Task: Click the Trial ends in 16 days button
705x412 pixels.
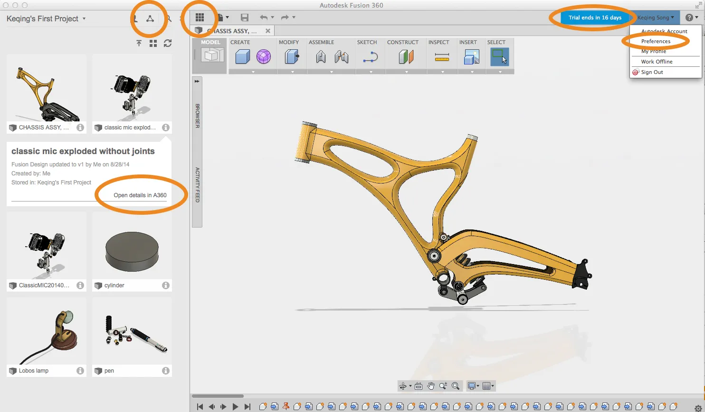Action: click(593, 17)
